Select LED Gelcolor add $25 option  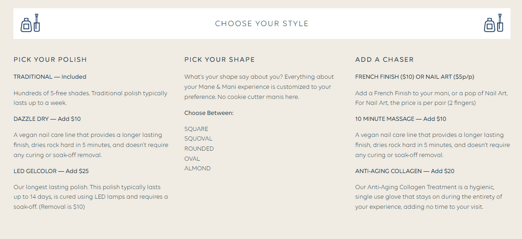click(51, 171)
